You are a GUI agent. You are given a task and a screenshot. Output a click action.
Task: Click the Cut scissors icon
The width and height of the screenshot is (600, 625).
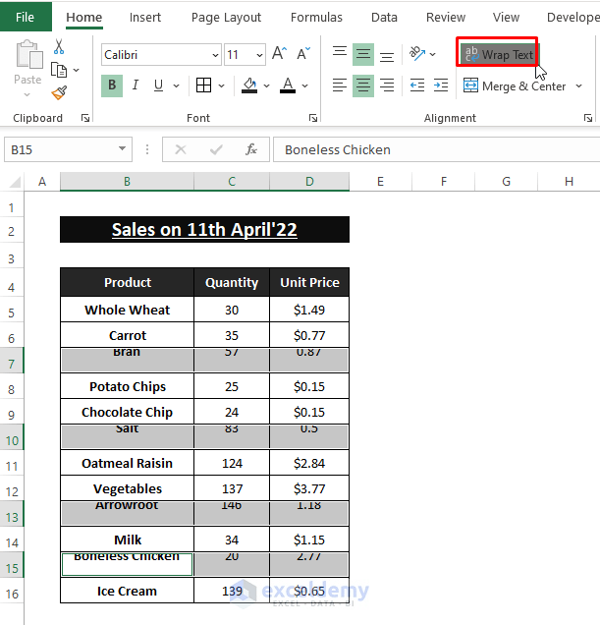click(x=59, y=46)
